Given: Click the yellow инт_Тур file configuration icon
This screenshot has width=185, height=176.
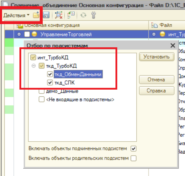Looking at the screenshot, I should (x=162, y=34).
